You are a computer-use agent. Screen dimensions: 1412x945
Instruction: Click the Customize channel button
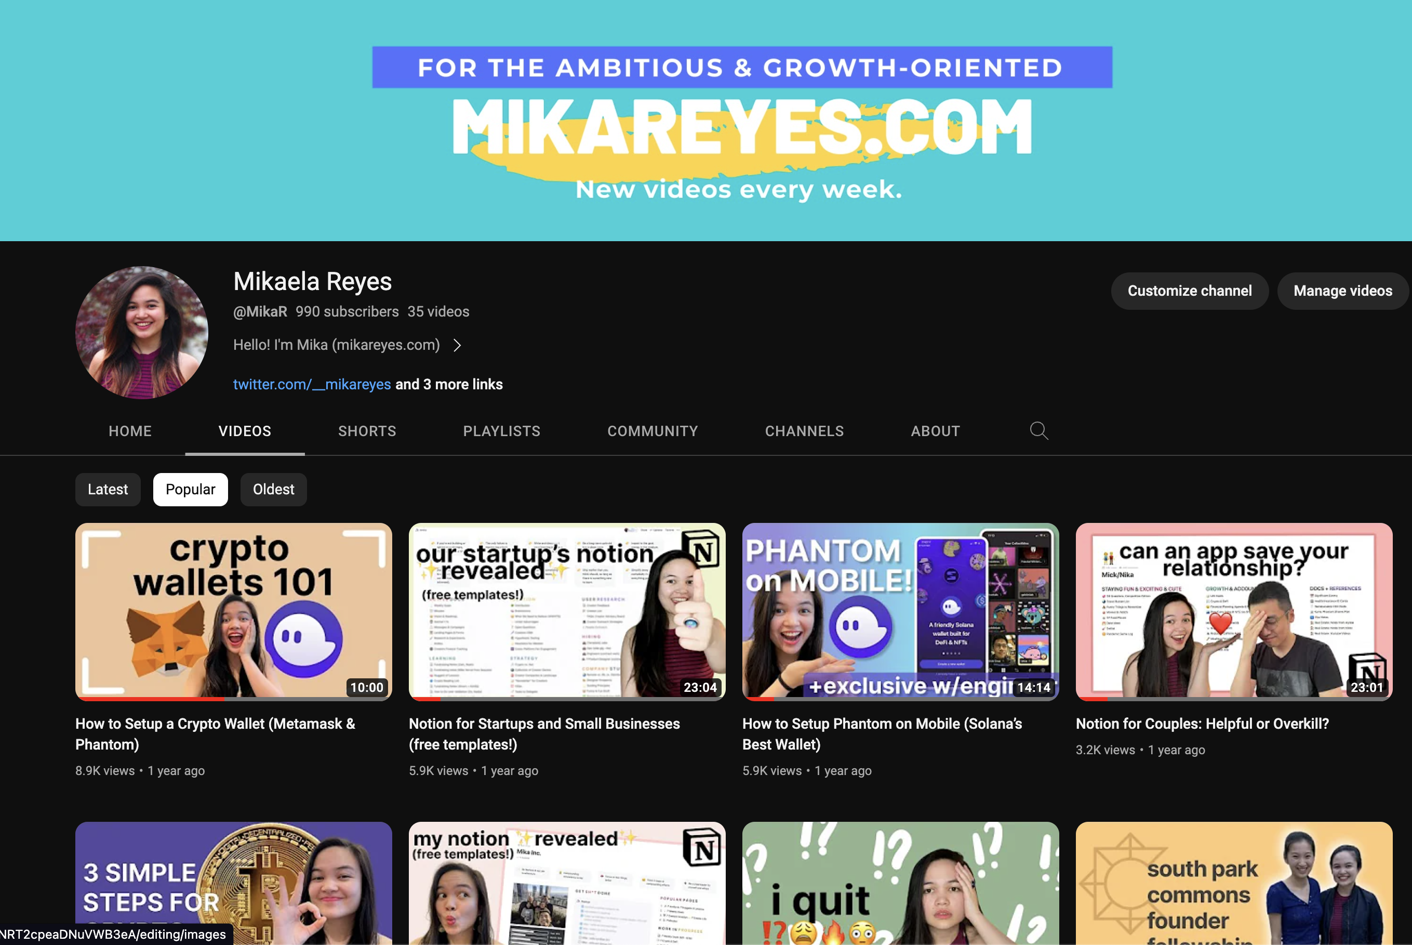pos(1189,291)
